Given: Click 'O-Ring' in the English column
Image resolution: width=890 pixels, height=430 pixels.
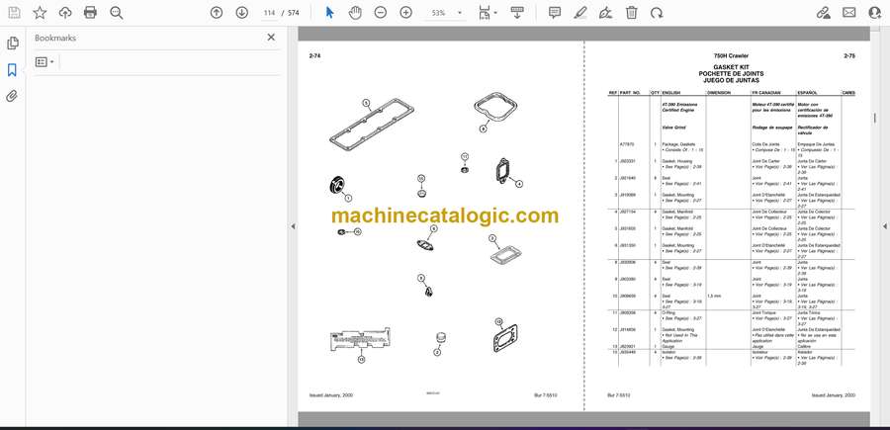Looking at the screenshot, I should coord(667,313).
